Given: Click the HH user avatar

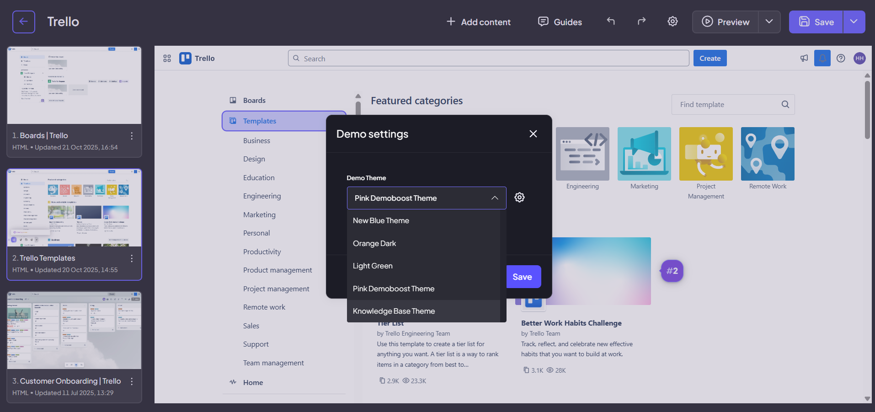Looking at the screenshot, I should [x=859, y=58].
